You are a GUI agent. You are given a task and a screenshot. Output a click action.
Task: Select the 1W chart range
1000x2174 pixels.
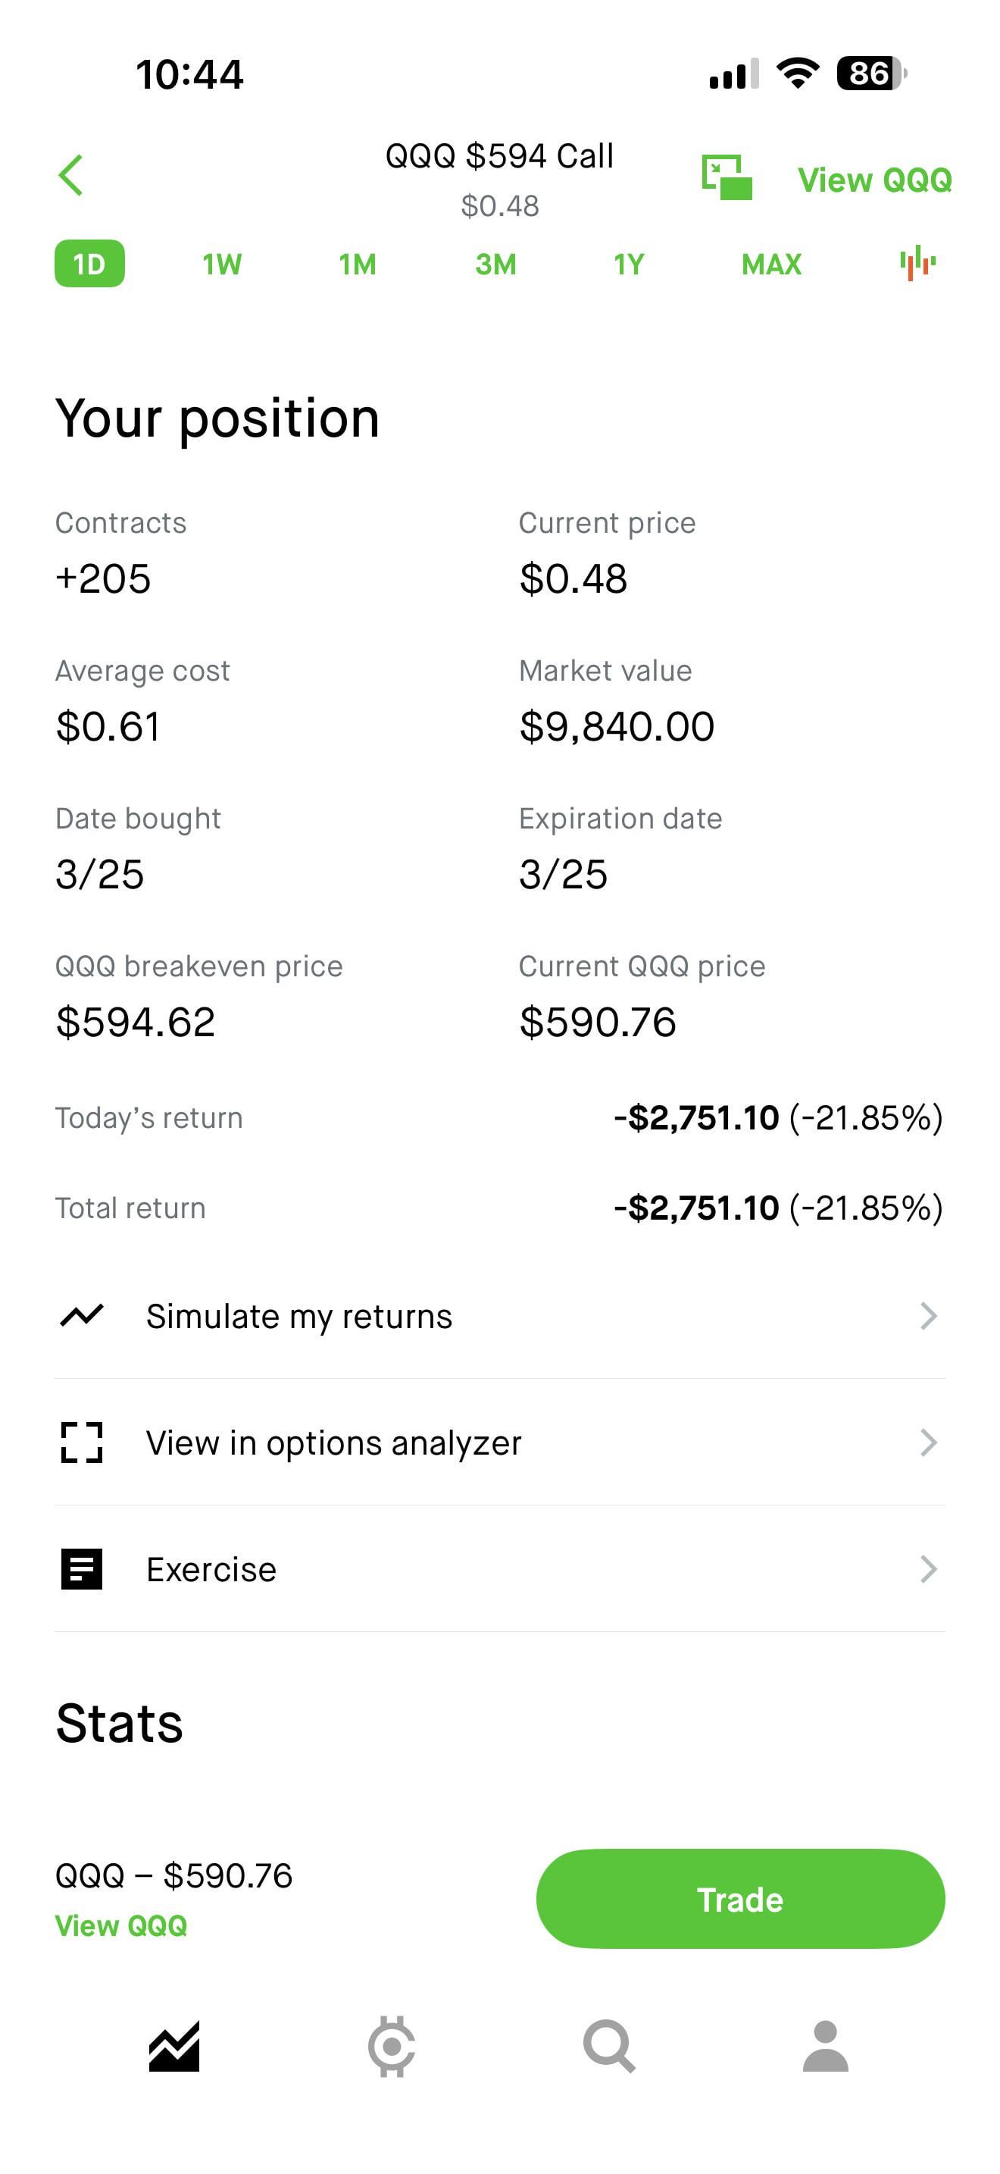222,264
